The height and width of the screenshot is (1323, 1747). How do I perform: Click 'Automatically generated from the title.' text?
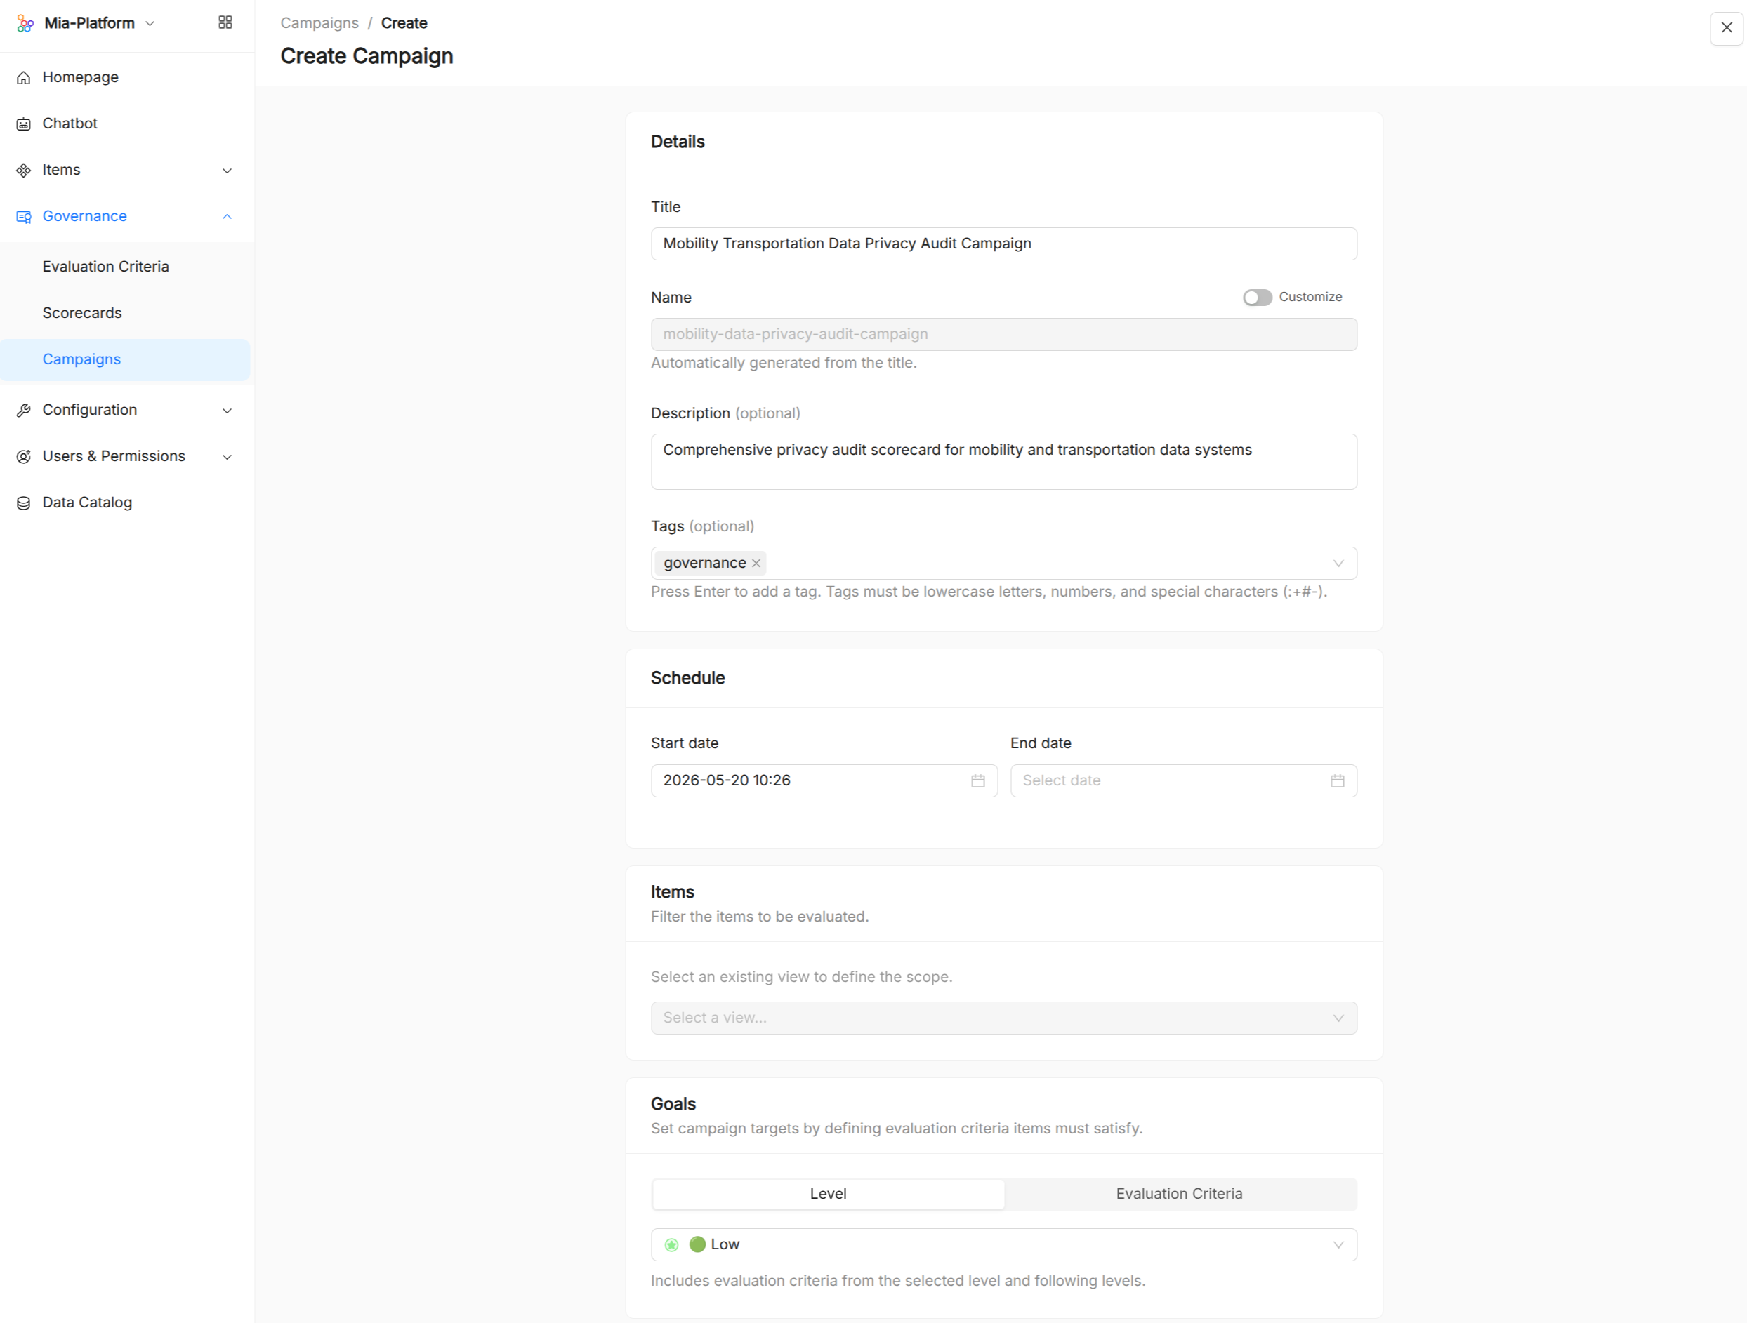pyautogui.click(x=784, y=363)
